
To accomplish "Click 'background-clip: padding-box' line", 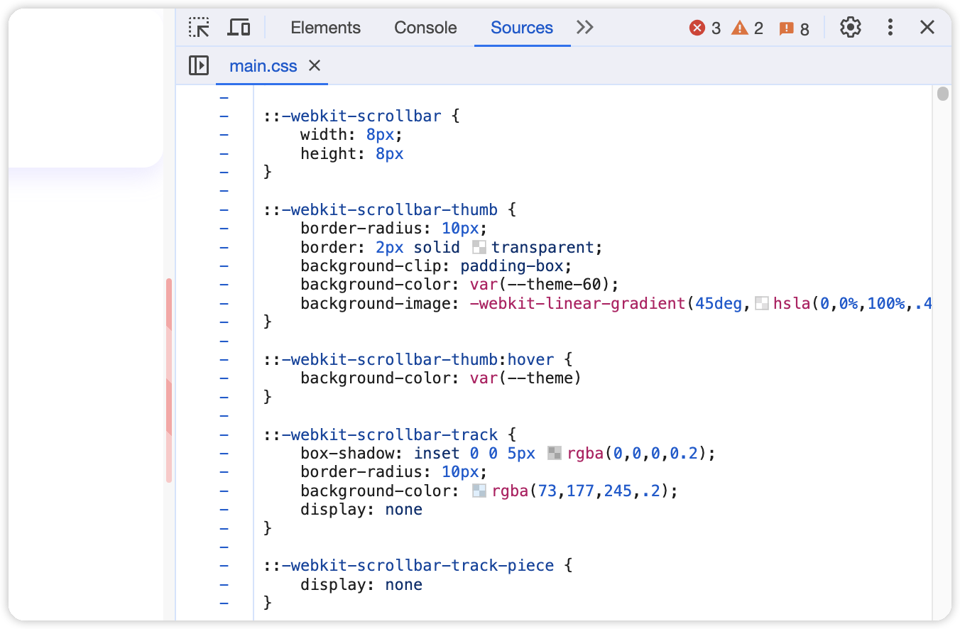I will click(436, 266).
